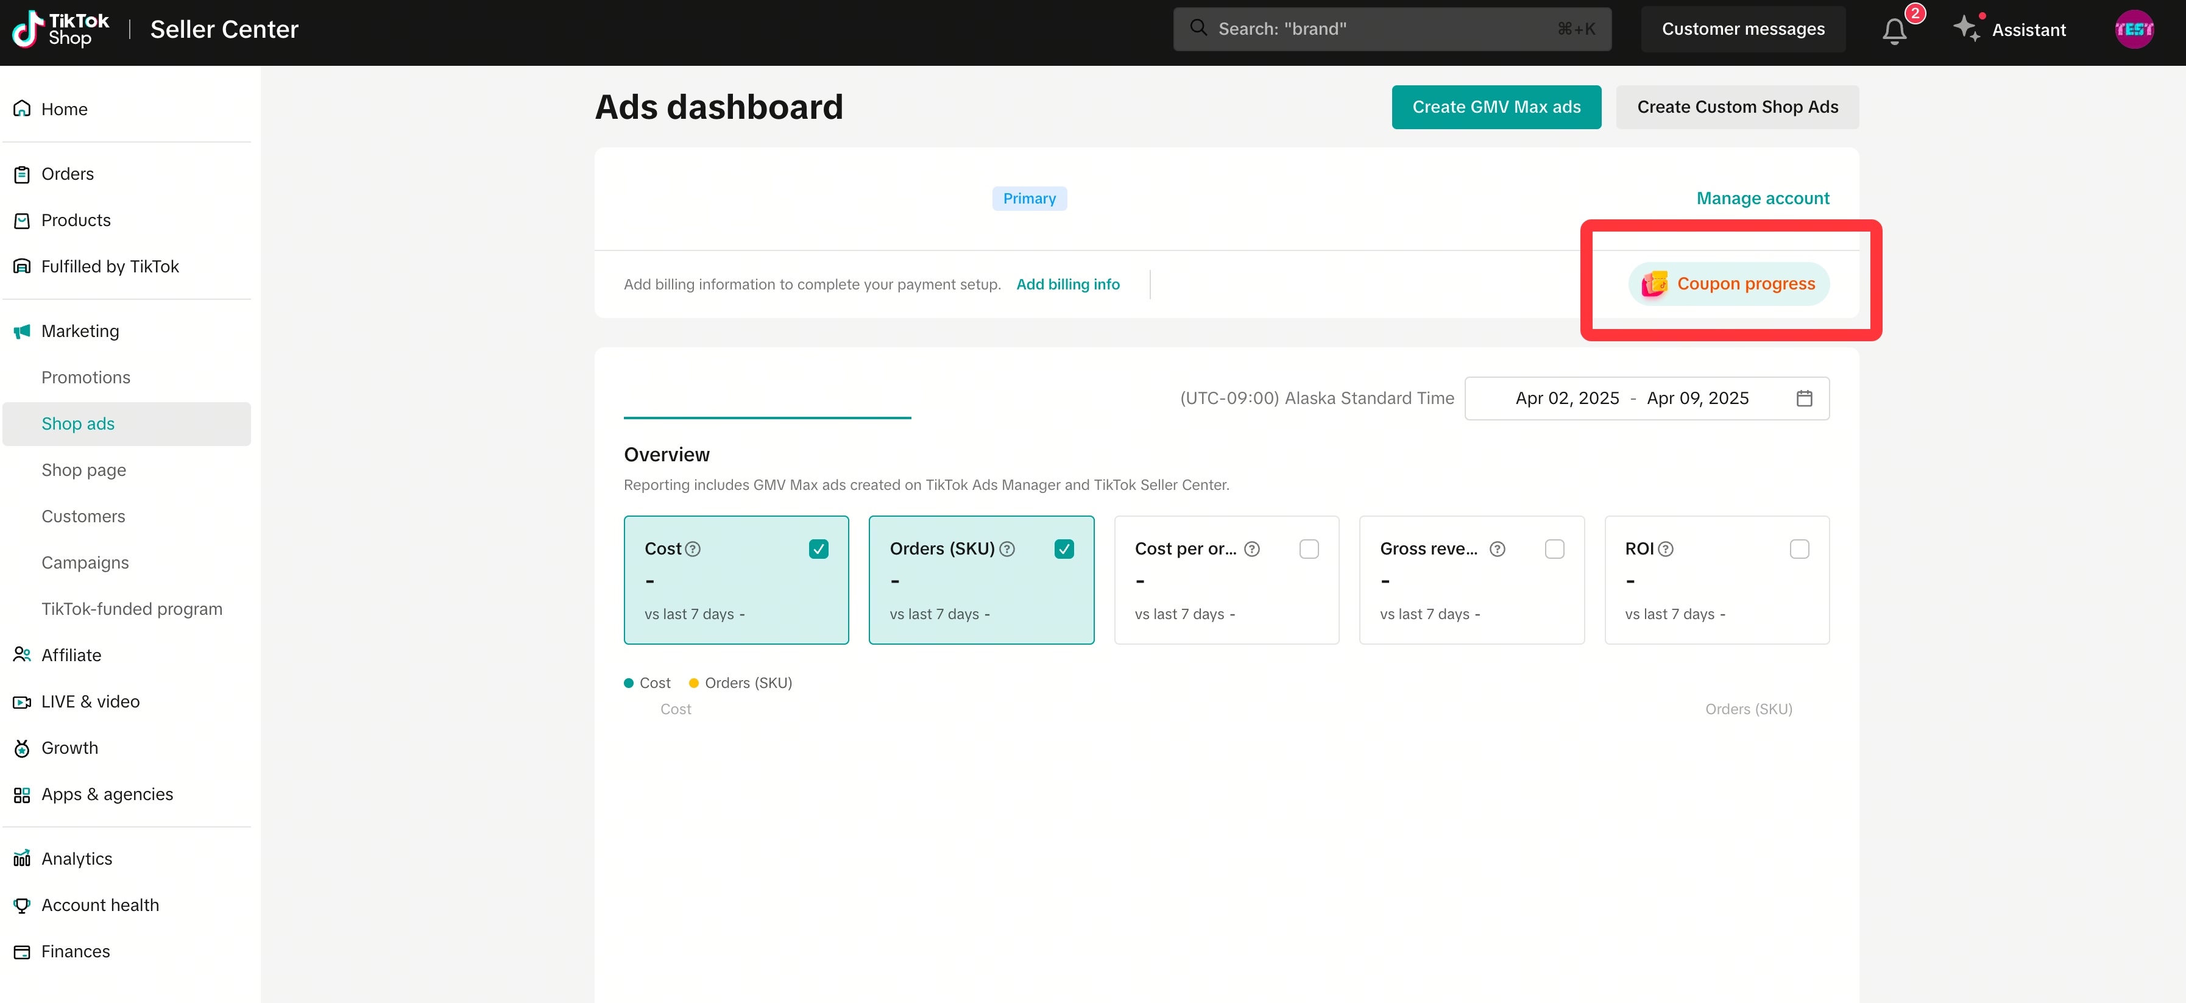Check the Gross revenue checkbox
This screenshot has height=1003, width=2186.
pos(1554,549)
